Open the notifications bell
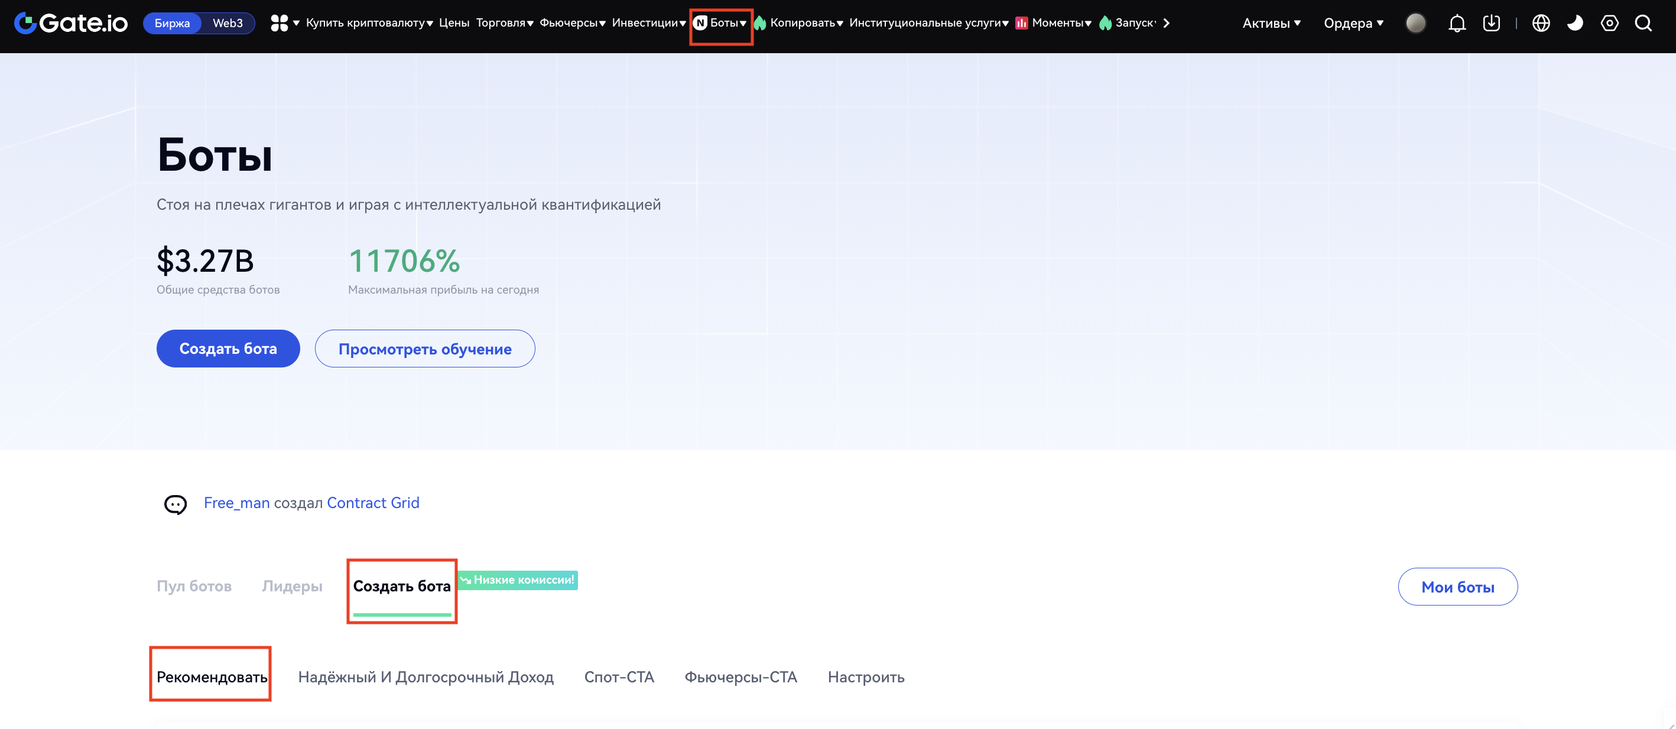Viewport: 1676px width, 729px height. coord(1457,24)
